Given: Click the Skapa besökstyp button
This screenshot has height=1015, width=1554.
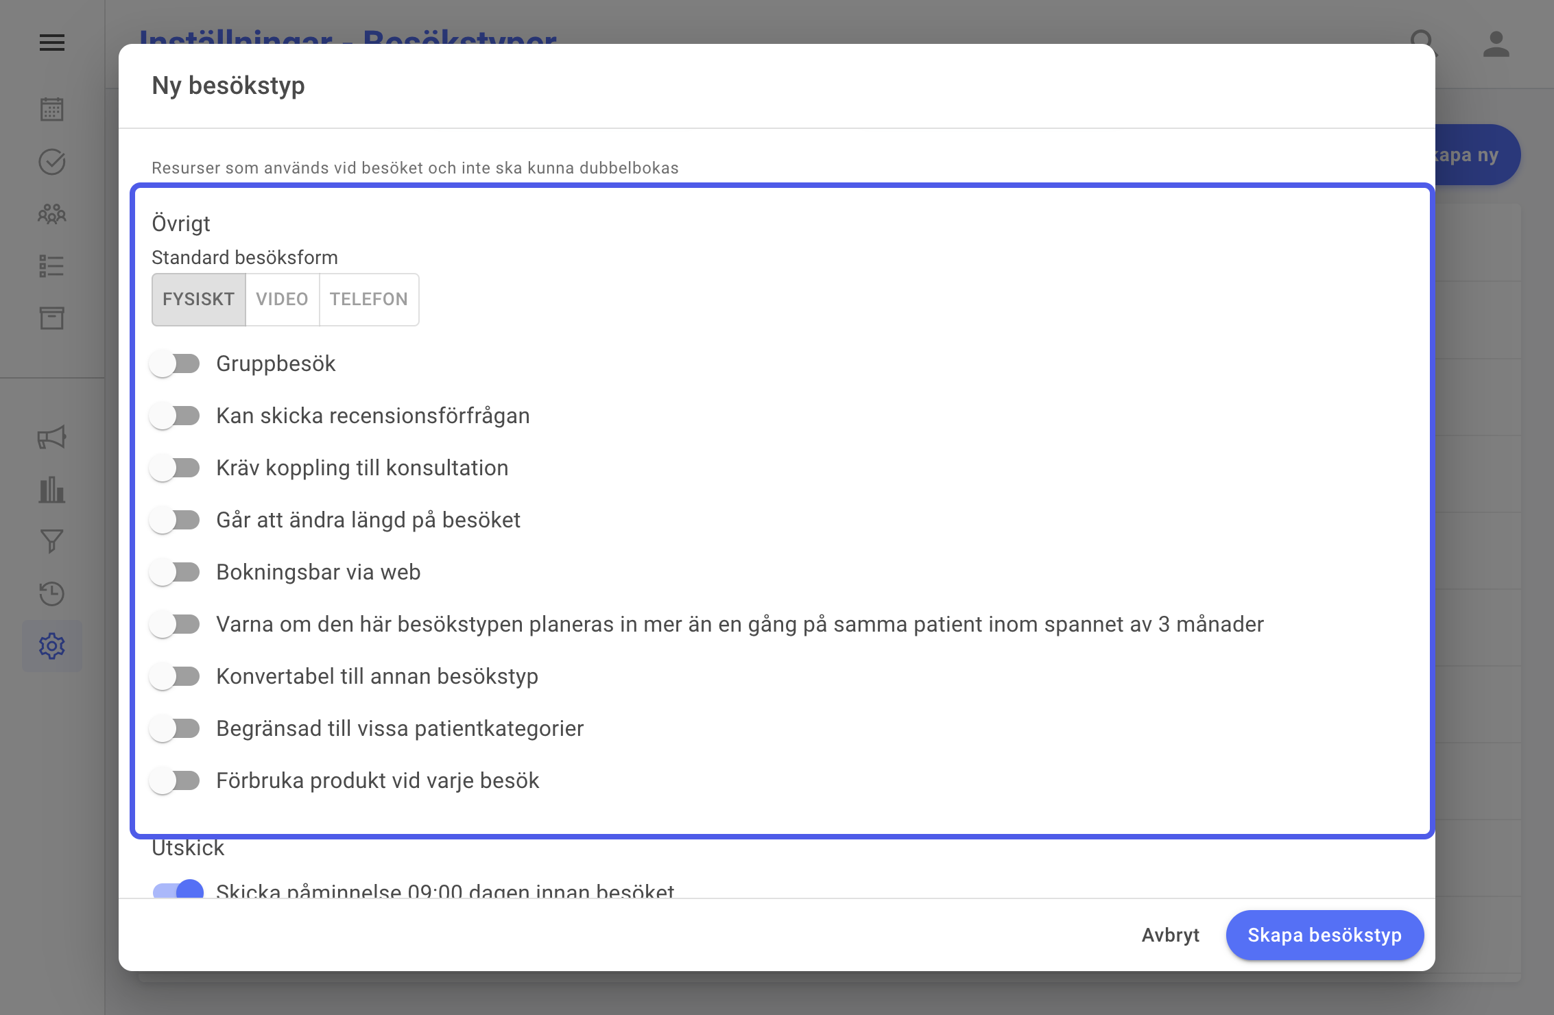Looking at the screenshot, I should (1324, 935).
